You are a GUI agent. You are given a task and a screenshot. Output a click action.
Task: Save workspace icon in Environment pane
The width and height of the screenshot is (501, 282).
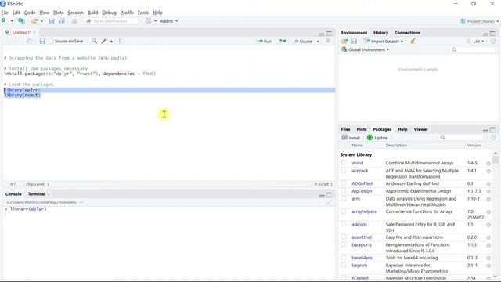point(354,41)
